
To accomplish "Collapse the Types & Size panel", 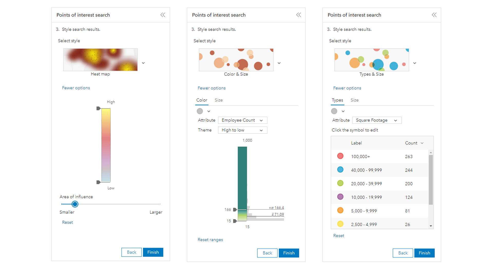I will click(x=434, y=15).
